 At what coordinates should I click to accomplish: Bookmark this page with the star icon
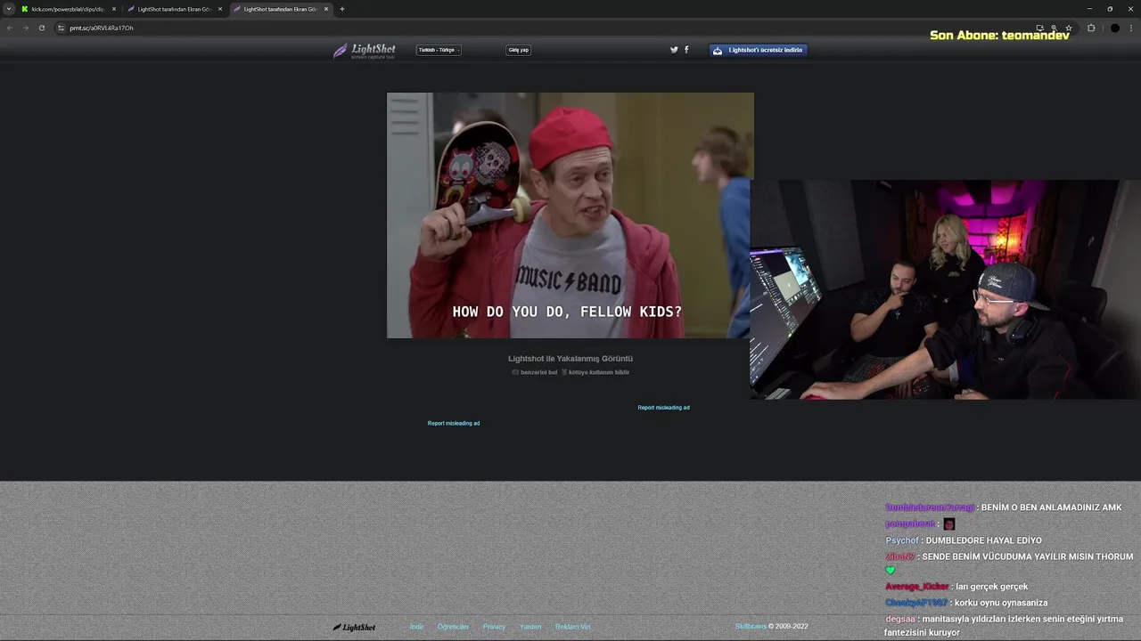(1069, 28)
